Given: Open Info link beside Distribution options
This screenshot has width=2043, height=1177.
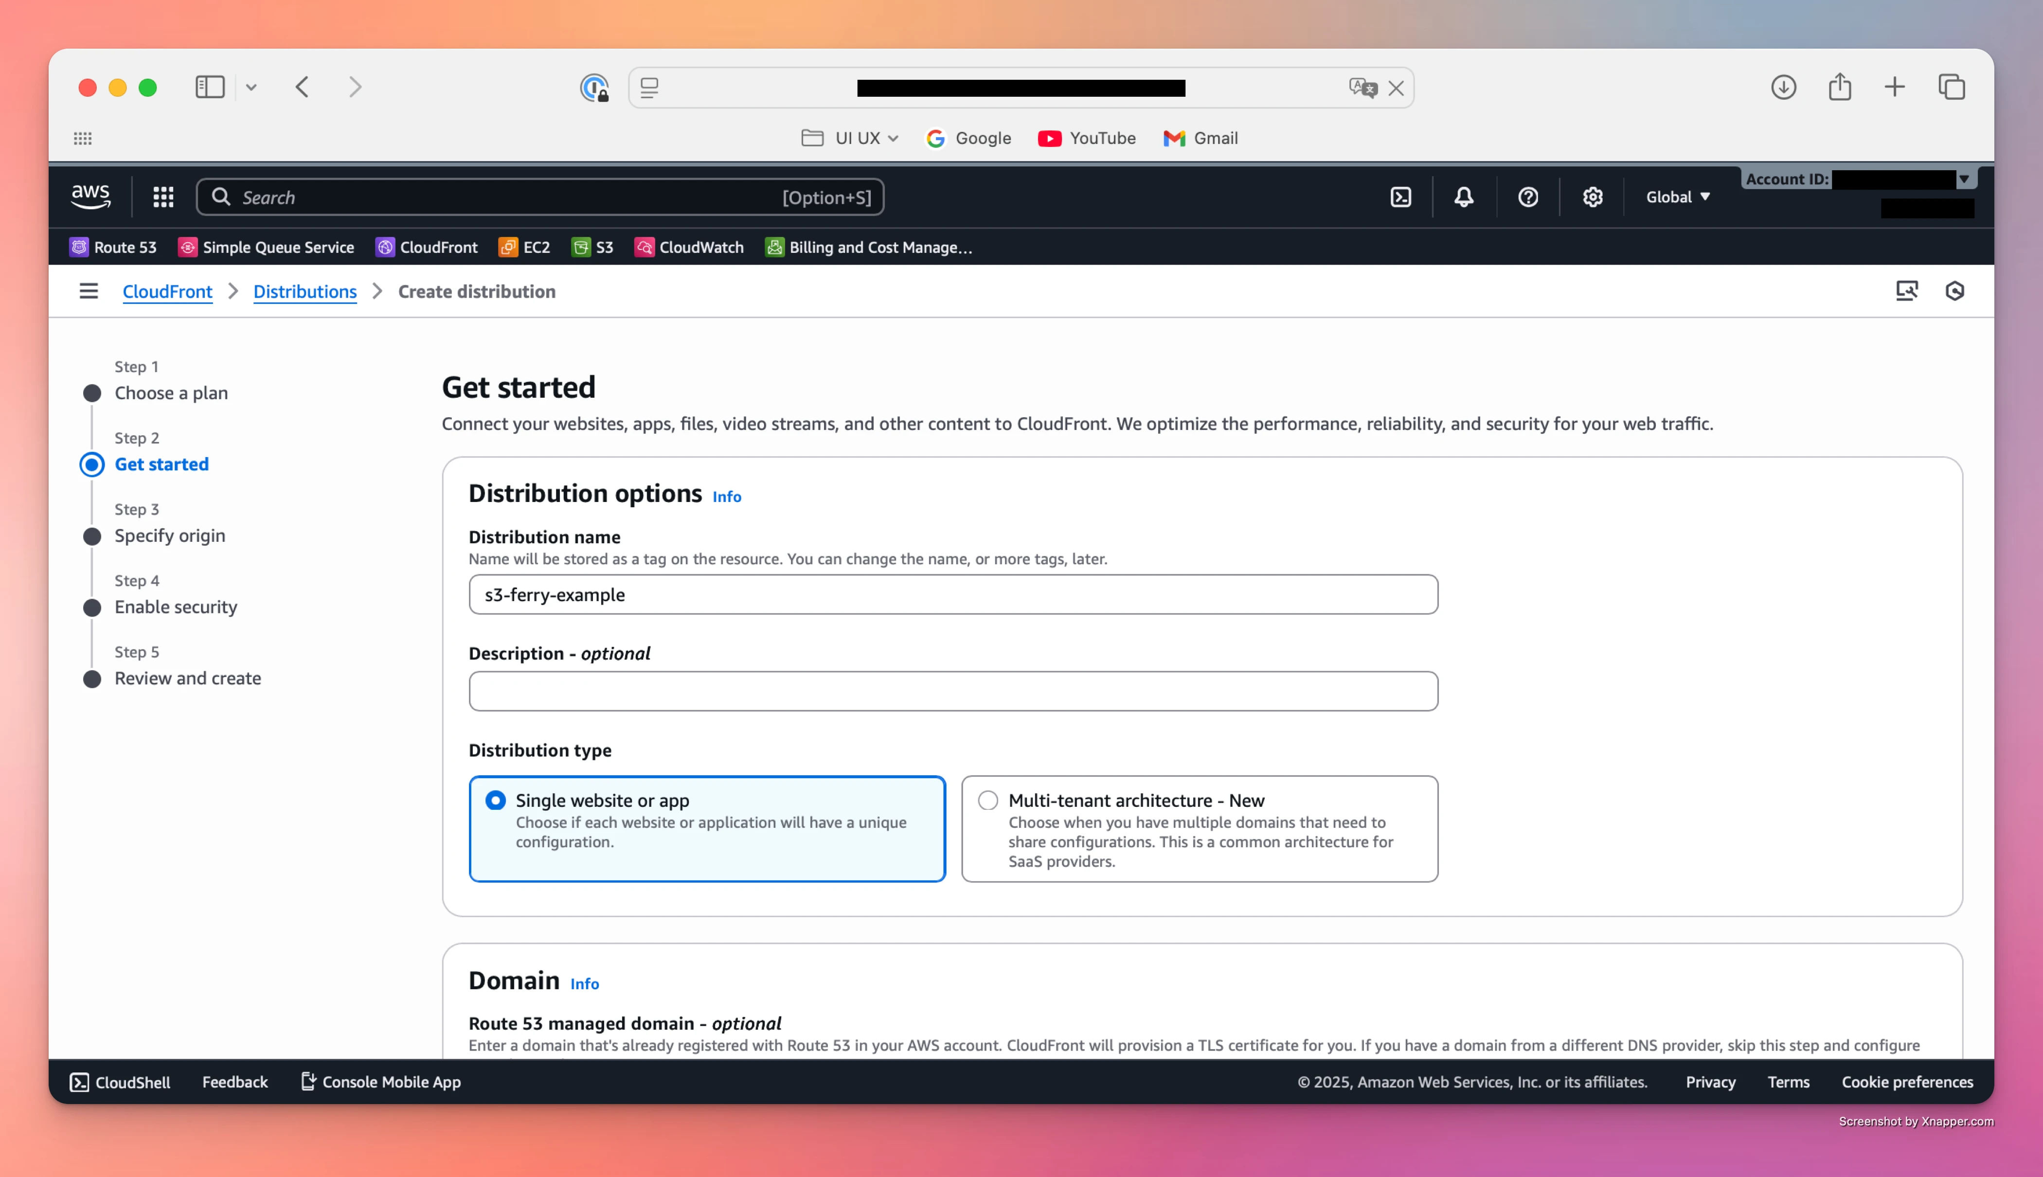Looking at the screenshot, I should [x=726, y=497].
